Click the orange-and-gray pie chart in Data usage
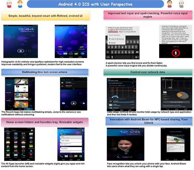This screenshot has height=170, width=194. coord(182,95)
